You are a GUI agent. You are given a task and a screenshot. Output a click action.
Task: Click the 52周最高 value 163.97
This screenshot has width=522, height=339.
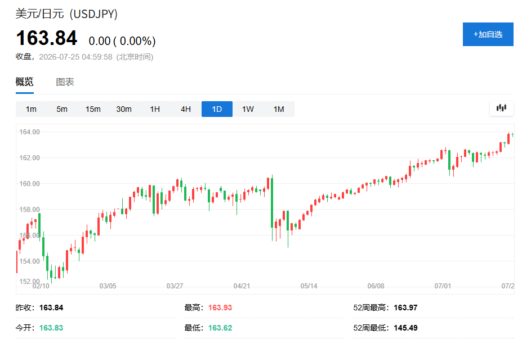tap(405, 308)
